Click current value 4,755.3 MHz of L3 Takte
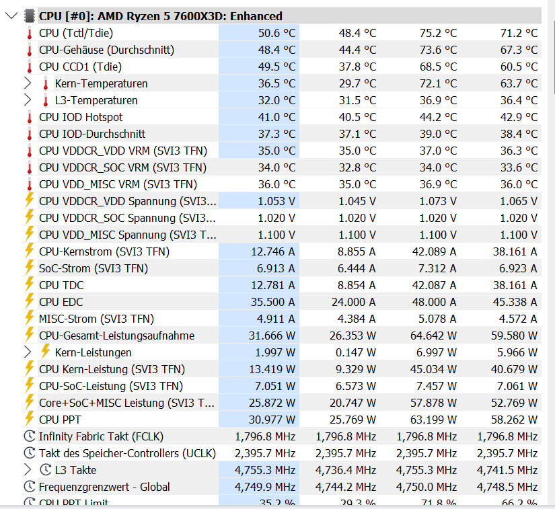This screenshot has height=509, width=555. (265, 470)
